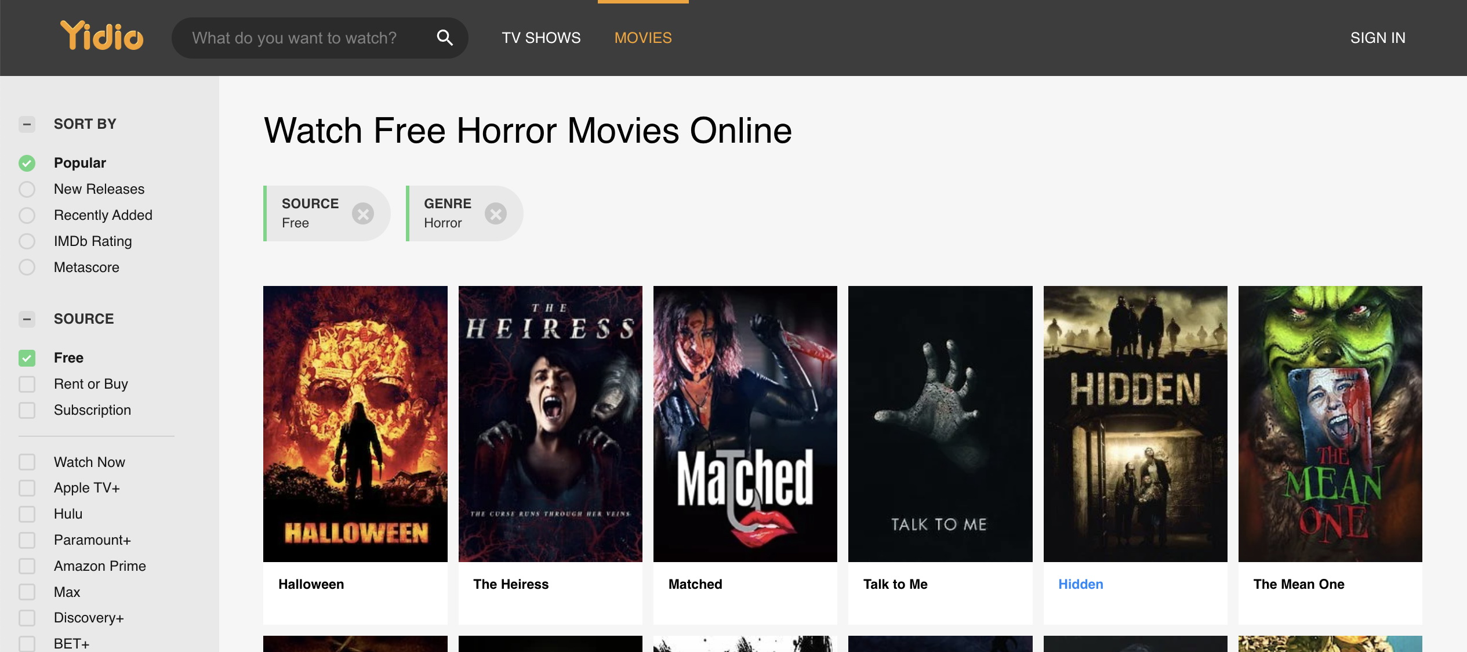Viewport: 1467px width, 652px height.
Task: Check the Watch Now checkbox
Action: pos(27,462)
